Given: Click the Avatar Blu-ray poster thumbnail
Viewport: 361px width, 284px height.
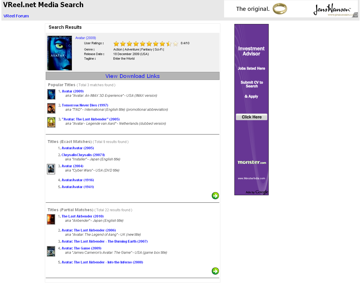Looking at the screenshot, I should pyautogui.click(x=59, y=53).
